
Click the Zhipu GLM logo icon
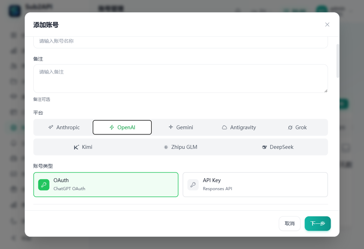pyautogui.click(x=166, y=147)
